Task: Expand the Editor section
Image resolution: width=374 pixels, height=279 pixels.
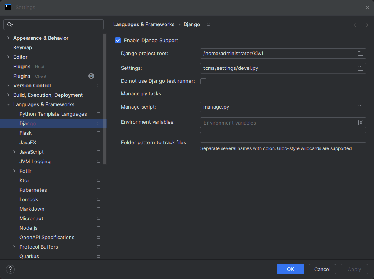Action: (8, 57)
